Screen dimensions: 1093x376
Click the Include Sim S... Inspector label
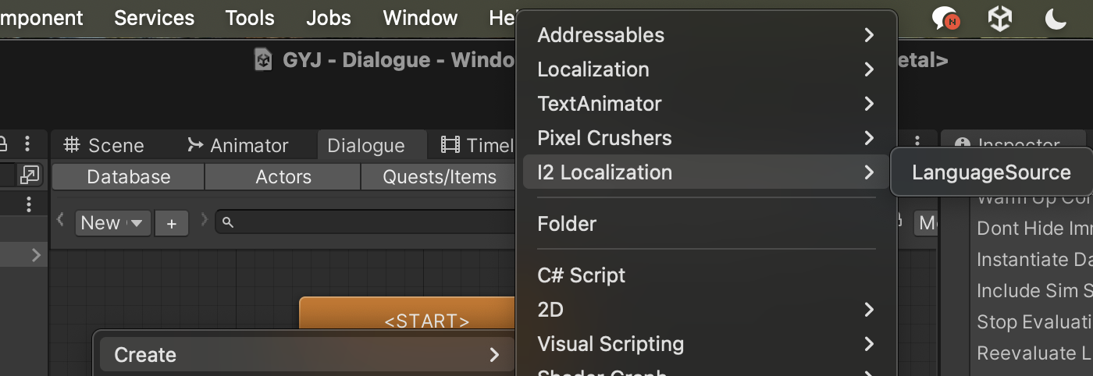(x=1034, y=291)
